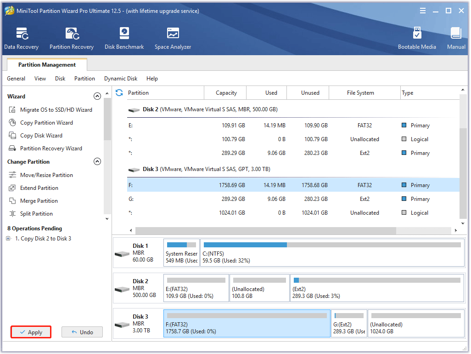The width and height of the screenshot is (471, 354).
Task: Open the Data Recovery tool
Action: 21,39
